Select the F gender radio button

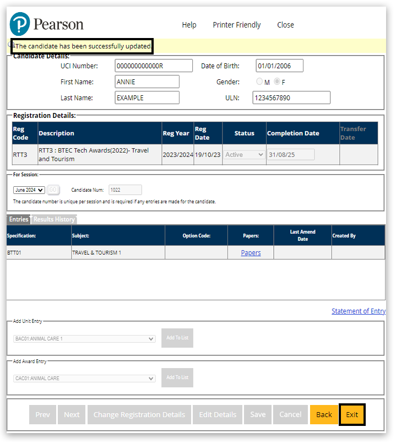click(x=277, y=82)
